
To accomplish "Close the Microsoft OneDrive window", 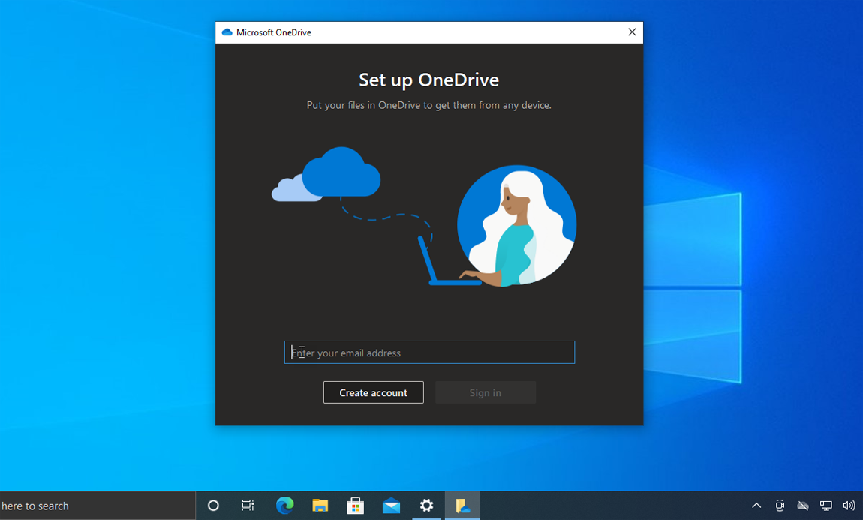I will click(632, 32).
